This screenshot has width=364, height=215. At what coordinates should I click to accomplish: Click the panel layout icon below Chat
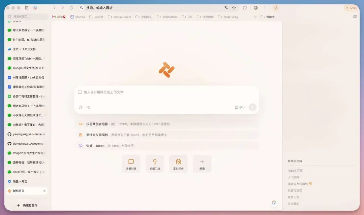point(355,17)
